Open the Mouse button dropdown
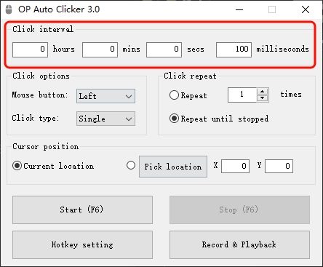Image resolution: width=323 pixels, height=267 pixels. [x=105, y=96]
